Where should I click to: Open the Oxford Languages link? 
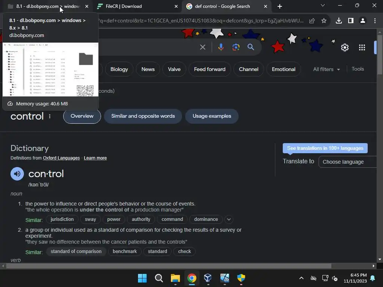[61, 158]
